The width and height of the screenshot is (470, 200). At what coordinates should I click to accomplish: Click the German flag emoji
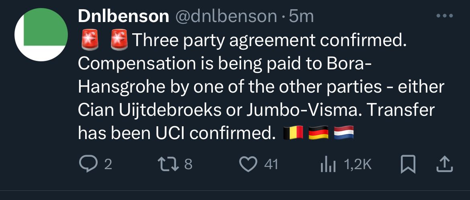319,133
